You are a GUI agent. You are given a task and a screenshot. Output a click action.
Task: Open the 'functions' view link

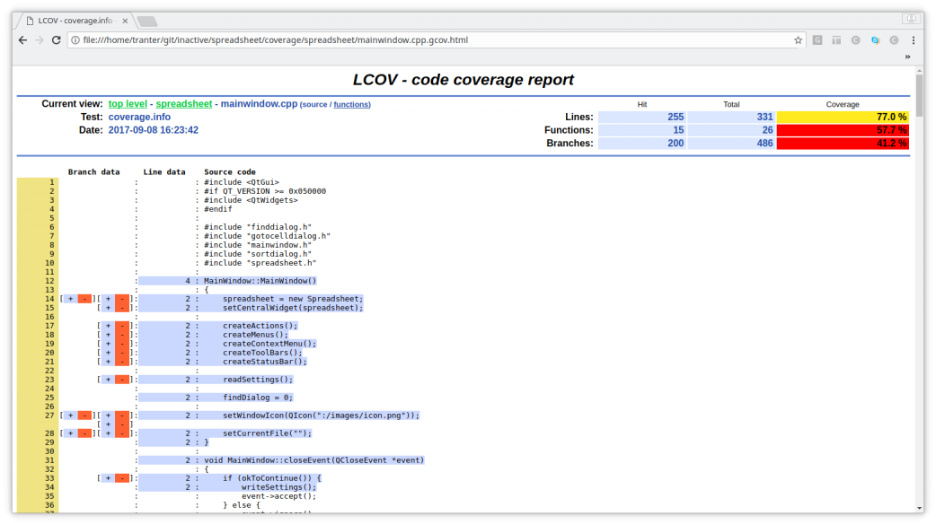click(351, 105)
